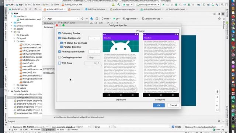This screenshot has width=236, height=133.
Task: Uncheck Image Background checkbox
Action: [59, 38]
